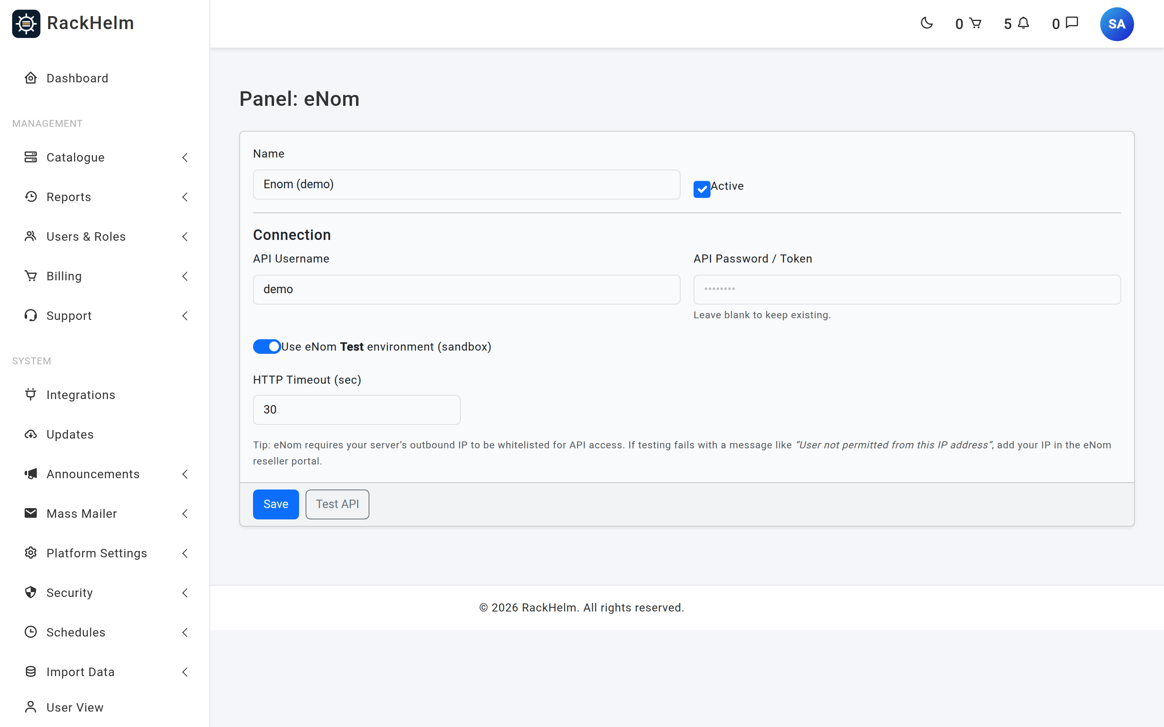Click the API Password / Token field
1164x727 pixels.
pos(907,289)
